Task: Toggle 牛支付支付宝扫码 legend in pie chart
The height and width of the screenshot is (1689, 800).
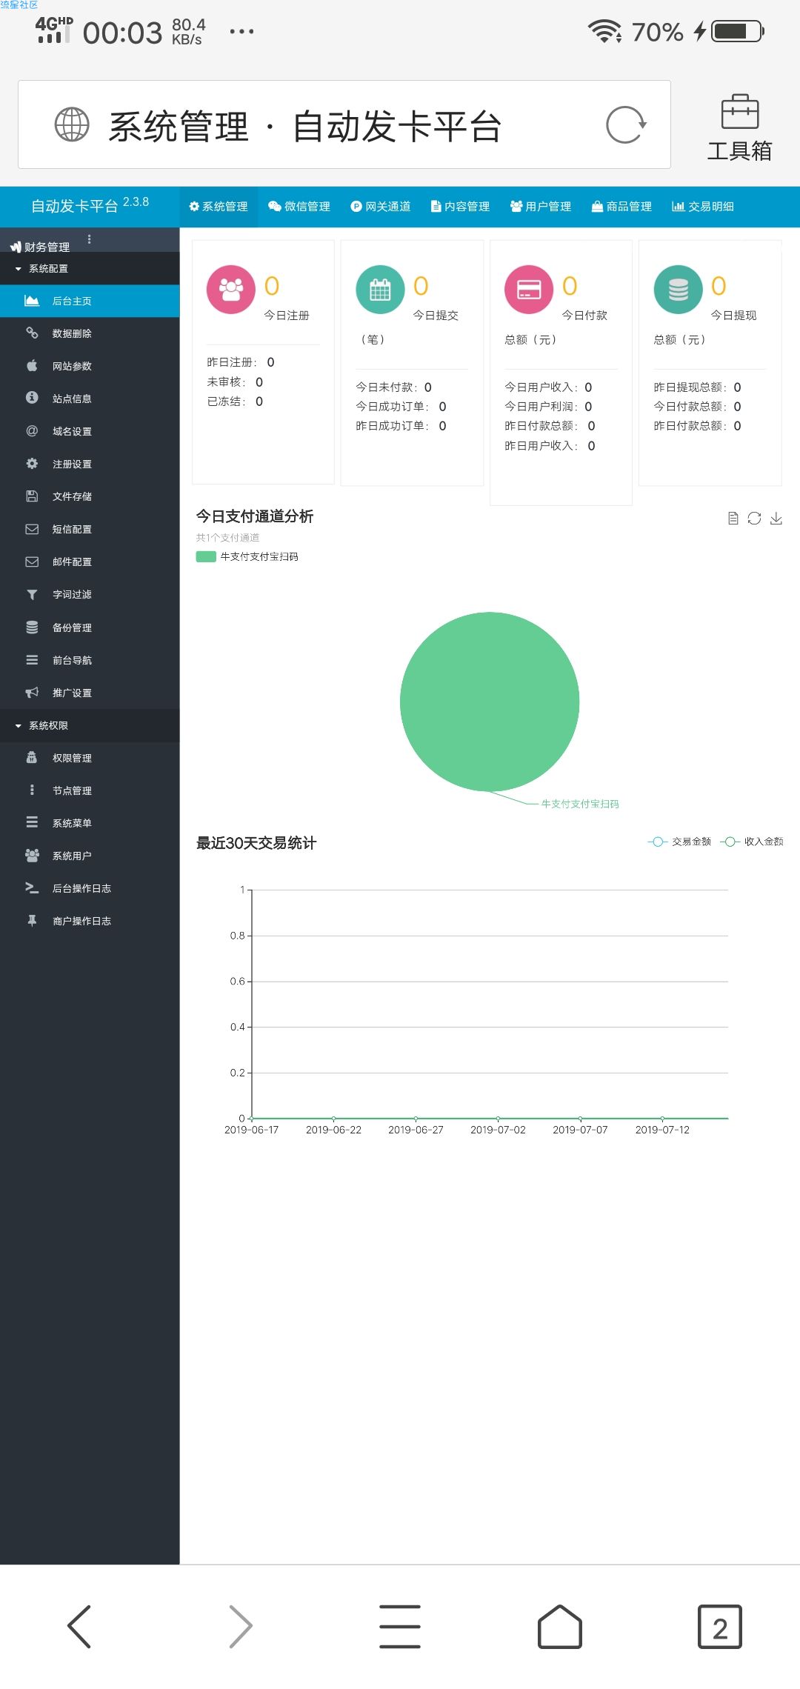Action: [247, 557]
